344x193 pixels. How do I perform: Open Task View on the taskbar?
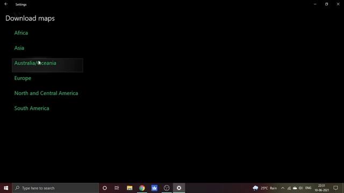coord(117,188)
